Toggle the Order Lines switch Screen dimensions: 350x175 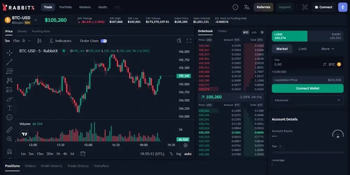(x=104, y=41)
